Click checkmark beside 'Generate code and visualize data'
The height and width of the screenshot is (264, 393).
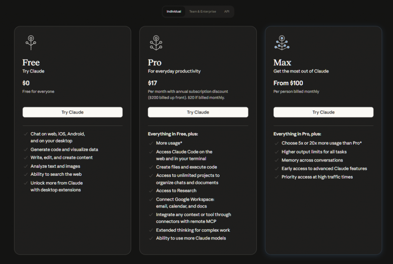coord(26,150)
